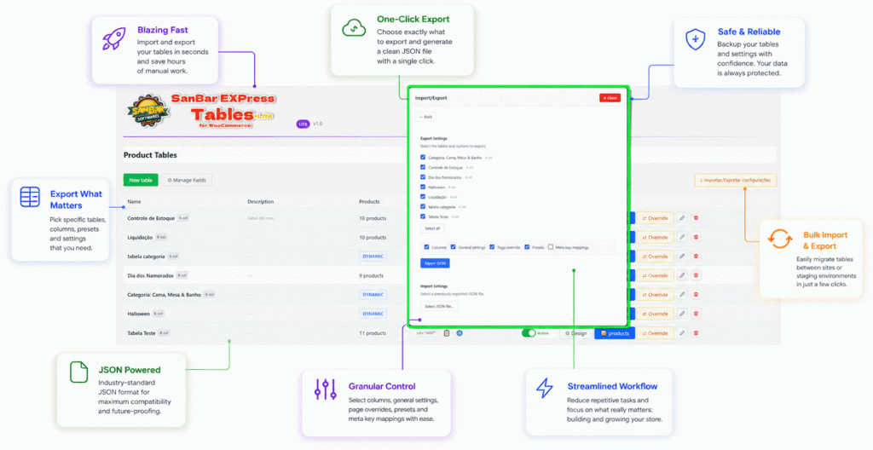Click the sync arrows icon on Bulk Import card
This screenshot has width=873, height=450.
point(780,239)
